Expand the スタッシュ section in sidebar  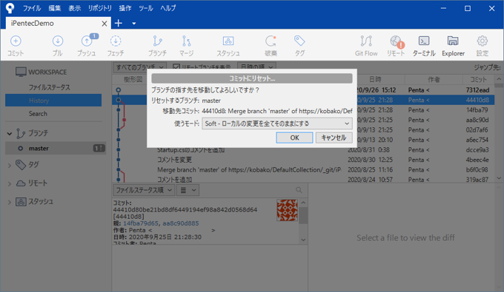[10, 202]
